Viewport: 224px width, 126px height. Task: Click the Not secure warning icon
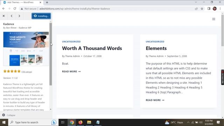coord(22,9)
